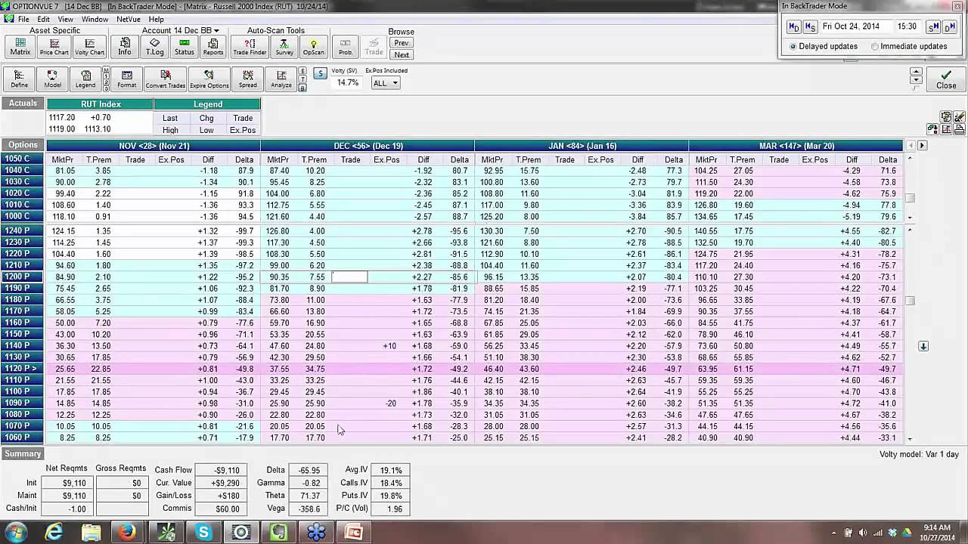Select matrix format M
The image size is (968, 544).
106,70
